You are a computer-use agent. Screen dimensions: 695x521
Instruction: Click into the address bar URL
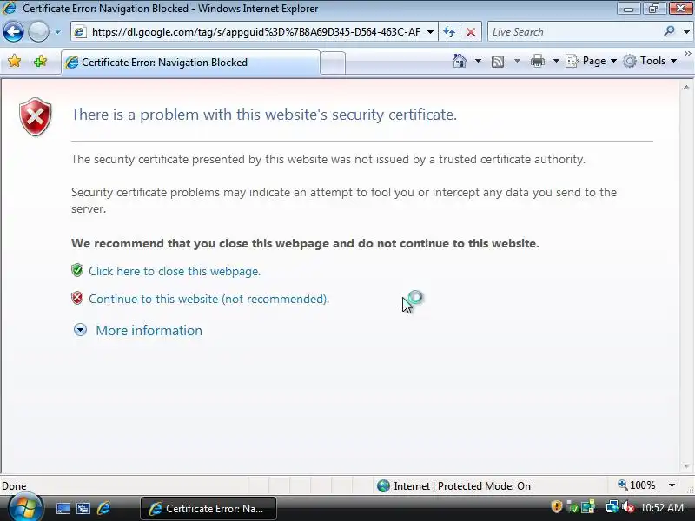(255, 32)
